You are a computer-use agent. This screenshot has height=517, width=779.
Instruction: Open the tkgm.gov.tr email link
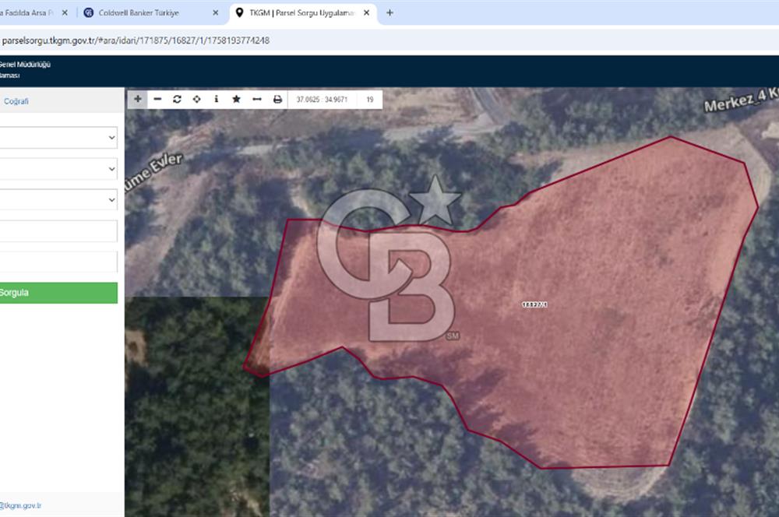tap(21, 505)
